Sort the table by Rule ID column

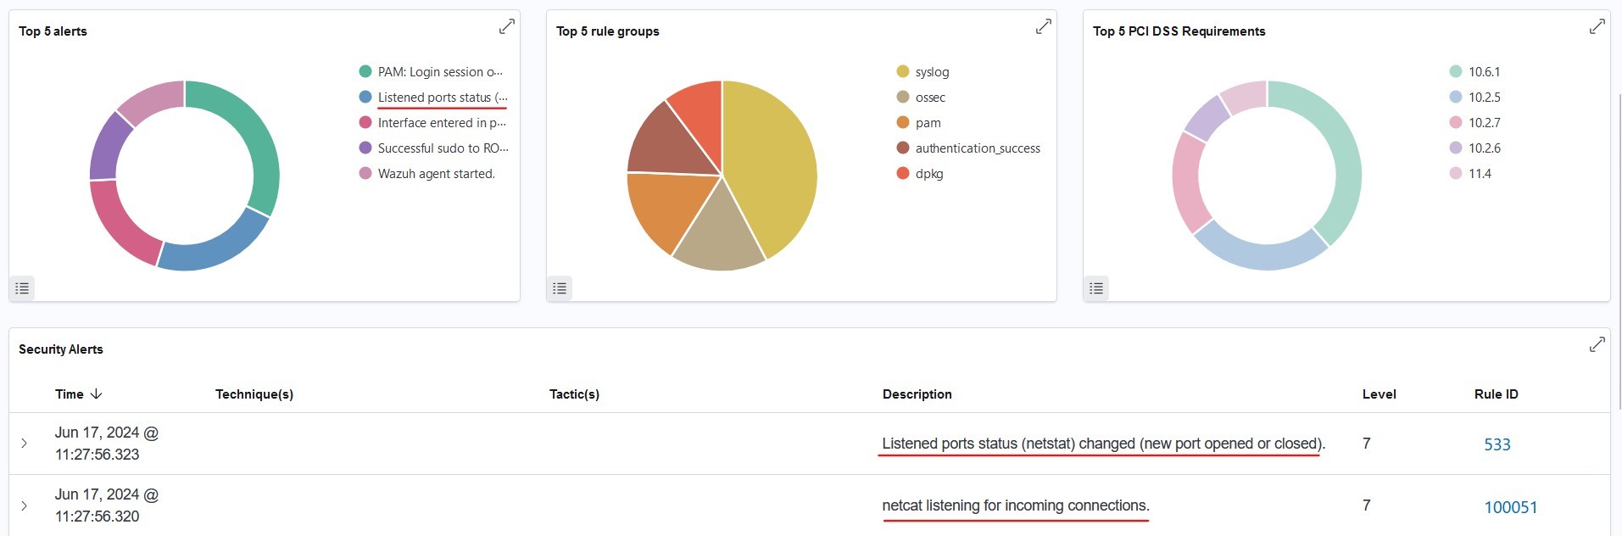tap(1496, 394)
